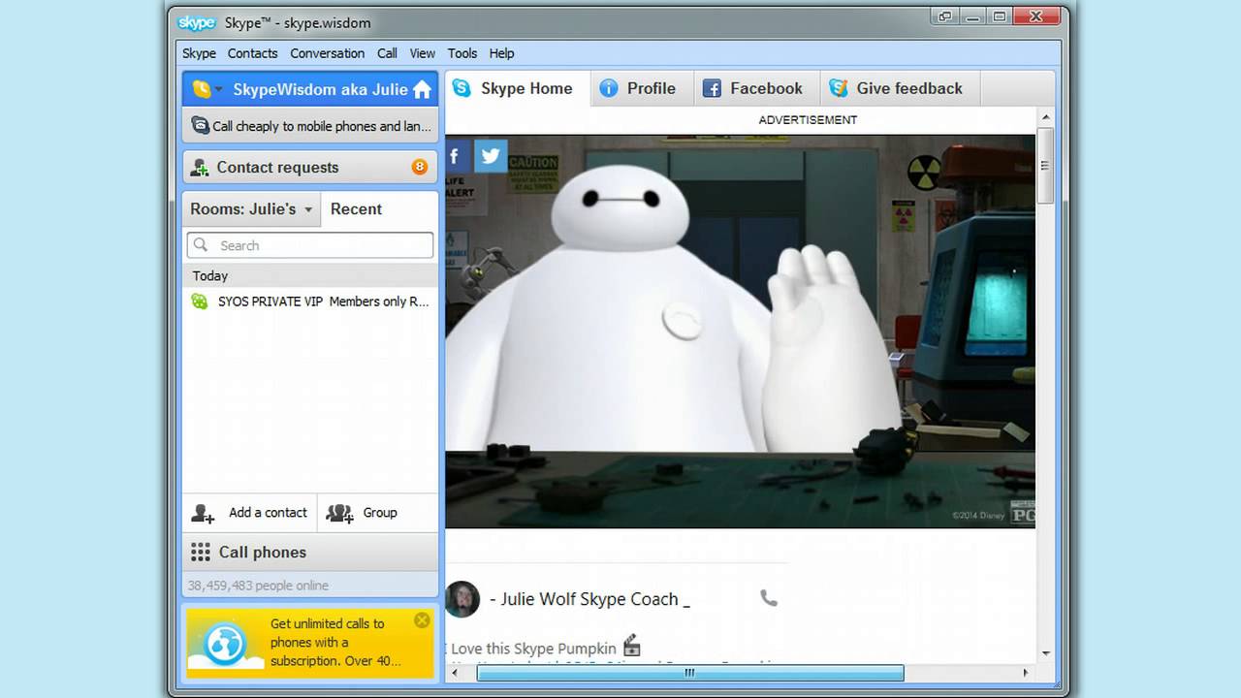1241x698 pixels.
Task: Click the 38,459,483 people online text
Action: [x=258, y=586]
